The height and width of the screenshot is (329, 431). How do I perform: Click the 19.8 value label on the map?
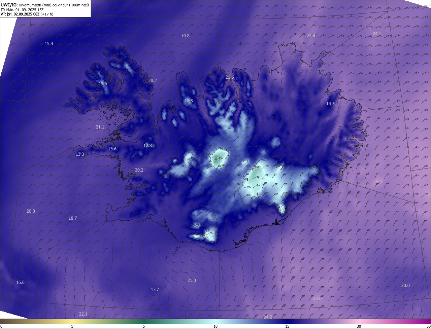185,36
